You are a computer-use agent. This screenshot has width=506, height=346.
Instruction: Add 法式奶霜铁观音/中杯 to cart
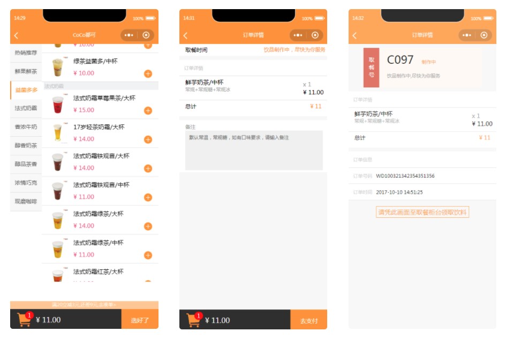148,197
